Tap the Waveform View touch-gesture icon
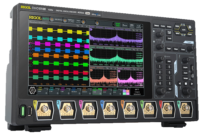202x140 pixels. point(78,26)
